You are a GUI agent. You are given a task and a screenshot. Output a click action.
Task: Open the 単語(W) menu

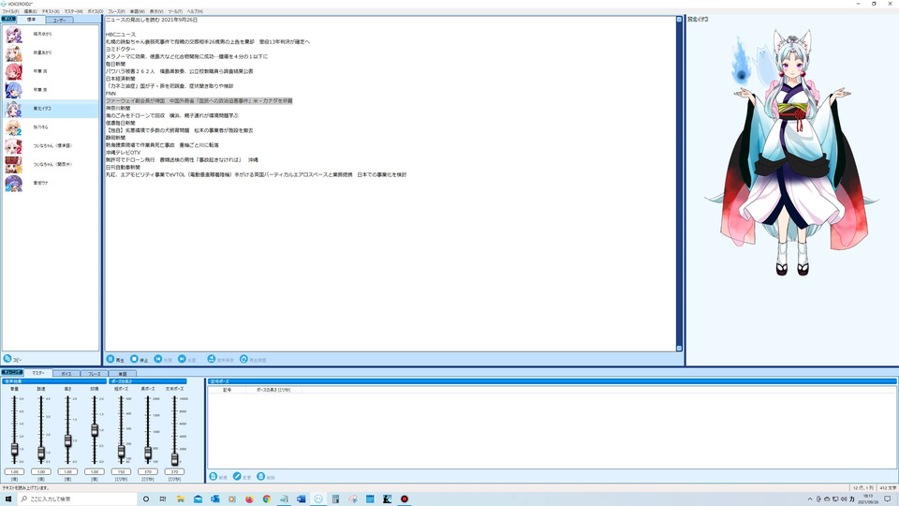tap(137, 11)
